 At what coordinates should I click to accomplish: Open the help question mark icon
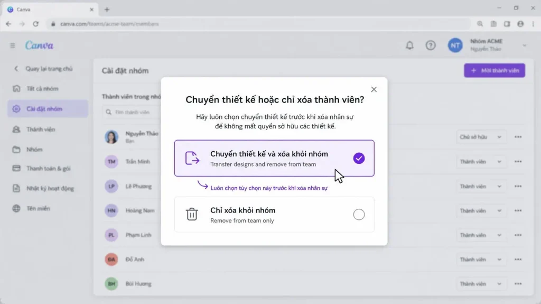[x=431, y=45]
